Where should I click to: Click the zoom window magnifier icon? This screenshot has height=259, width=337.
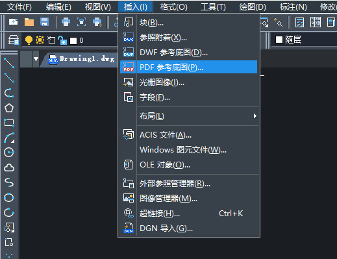(264, 22)
